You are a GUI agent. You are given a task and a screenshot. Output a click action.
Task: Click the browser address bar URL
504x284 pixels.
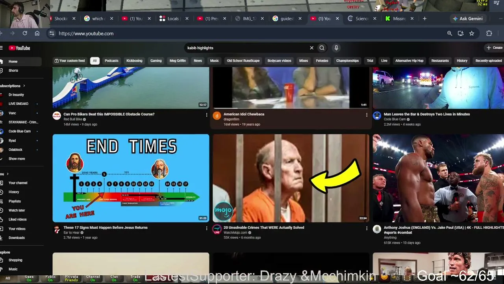tap(86, 34)
